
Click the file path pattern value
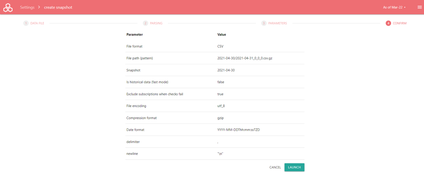[245, 58]
